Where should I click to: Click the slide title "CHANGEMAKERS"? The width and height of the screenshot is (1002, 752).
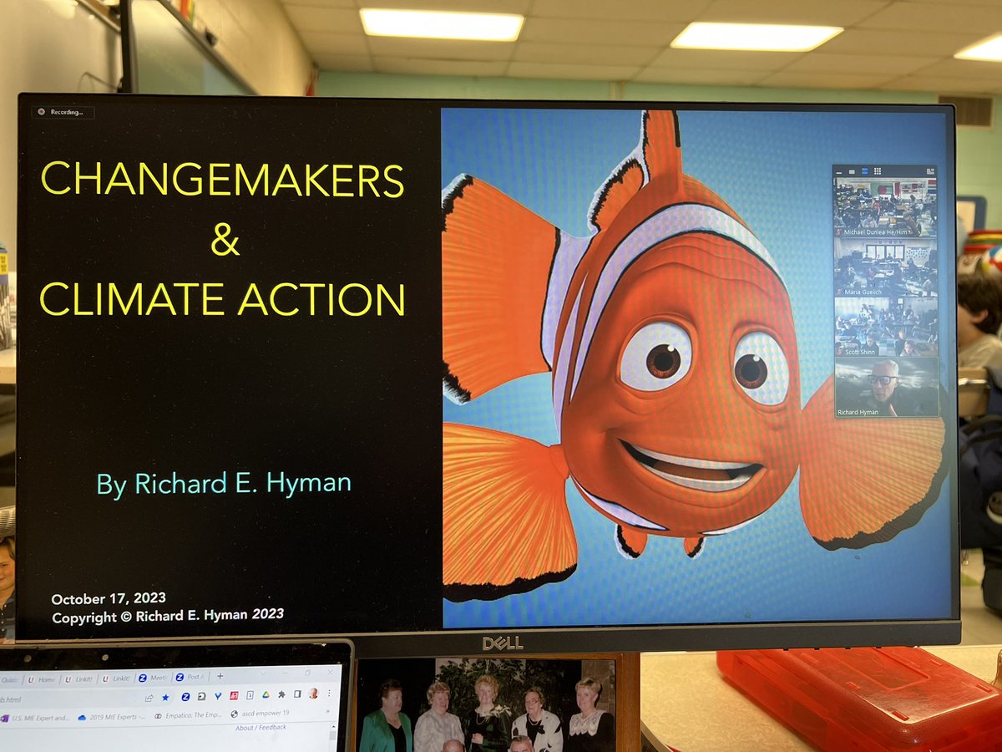(222, 179)
